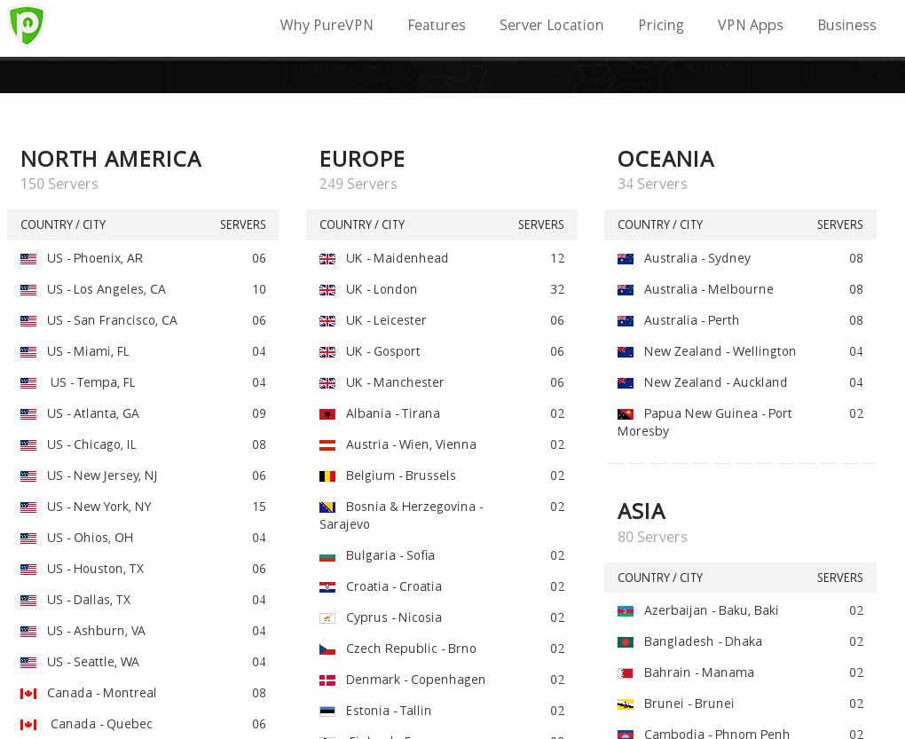The height and width of the screenshot is (739, 905).
Task: Open the Features menu item
Action: pyautogui.click(x=437, y=26)
